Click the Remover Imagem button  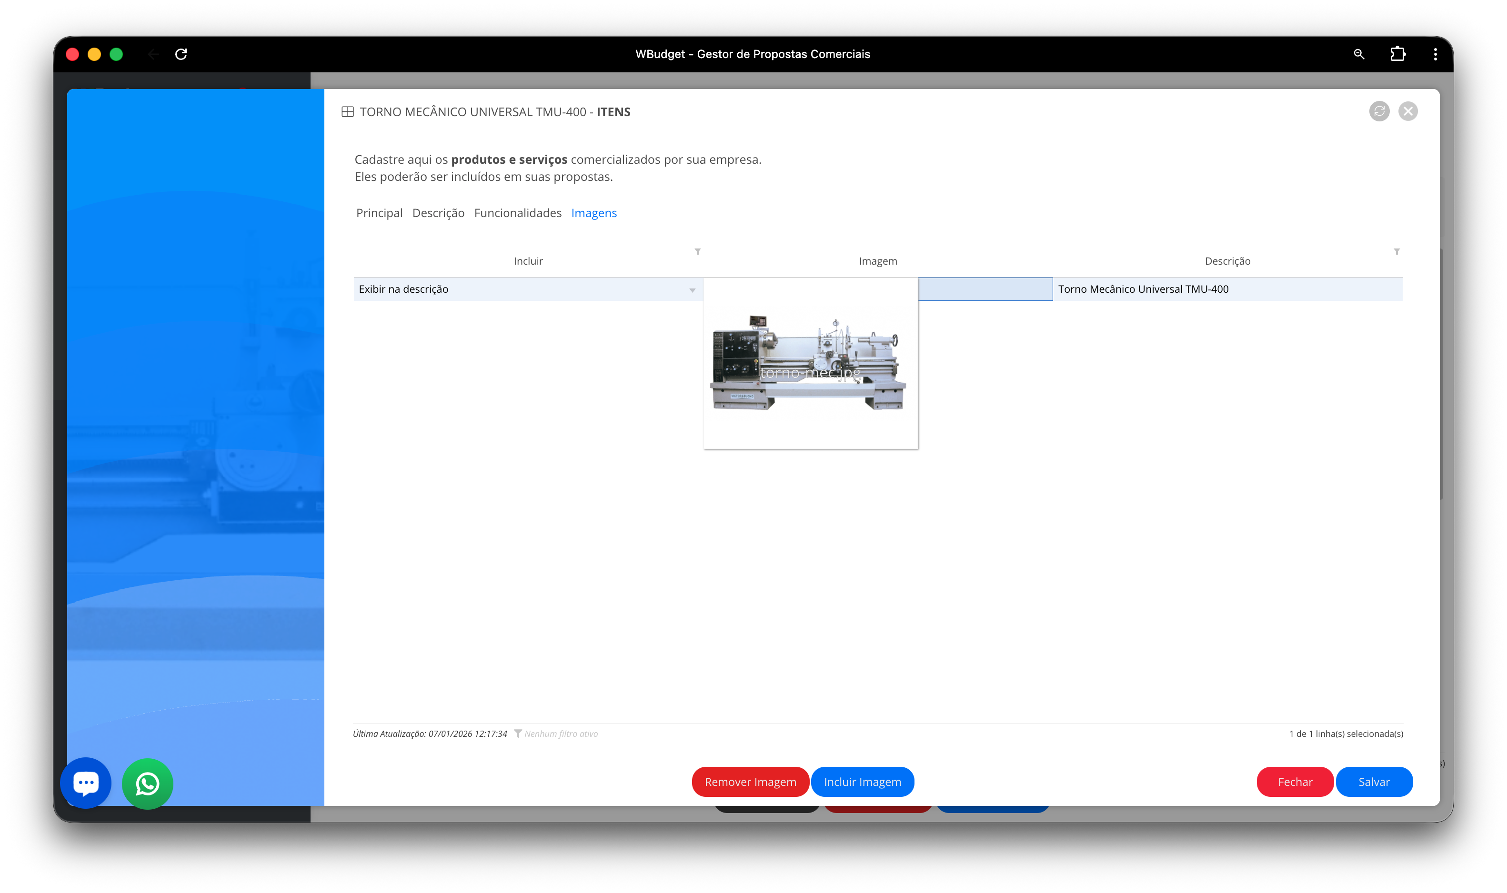pyautogui.click(x=750, y=782)
